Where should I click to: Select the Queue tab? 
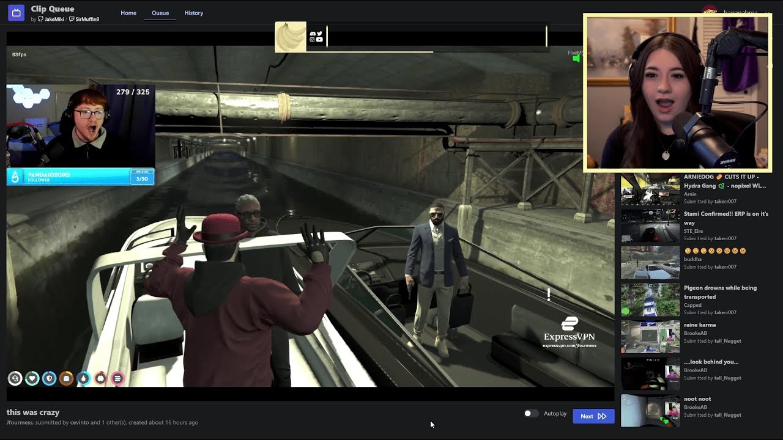point(160,13)
